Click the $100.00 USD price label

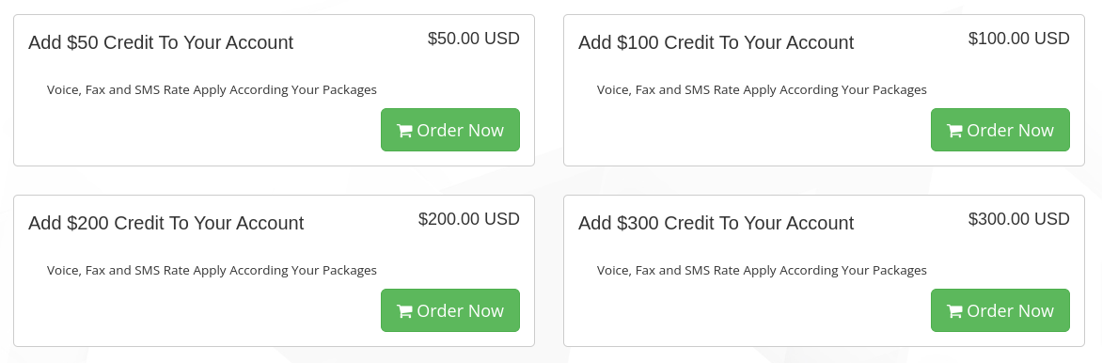[x=1019, y=38]
